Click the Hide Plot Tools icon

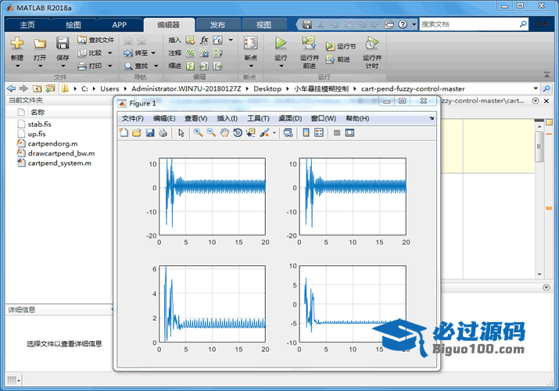336,133
